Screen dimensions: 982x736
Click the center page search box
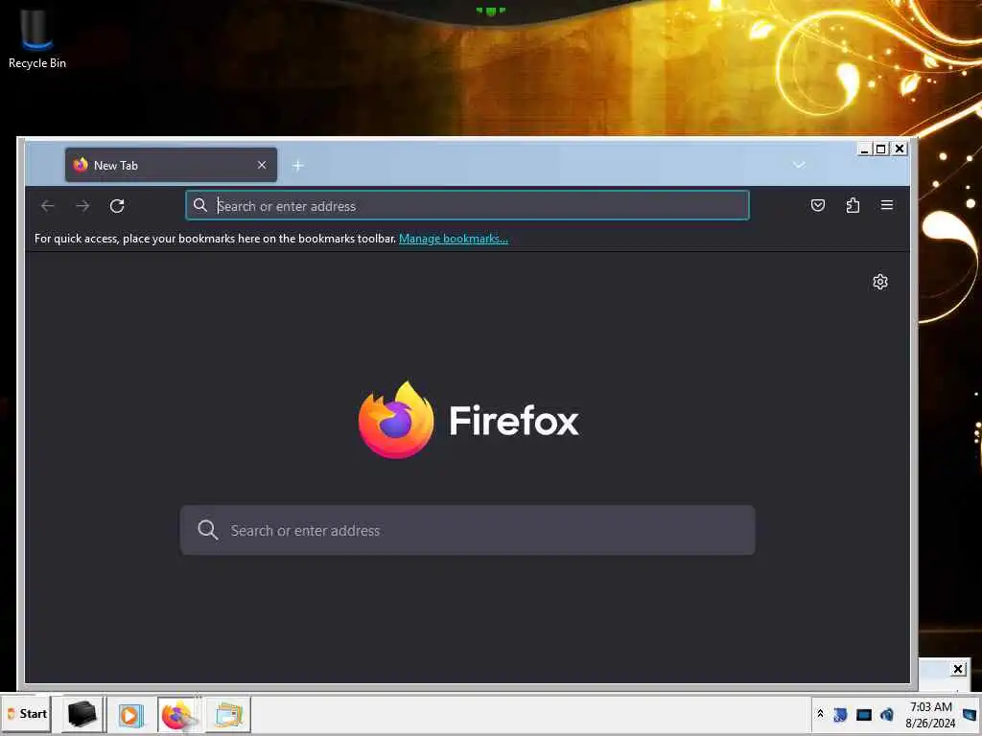[x=467, y=530]
